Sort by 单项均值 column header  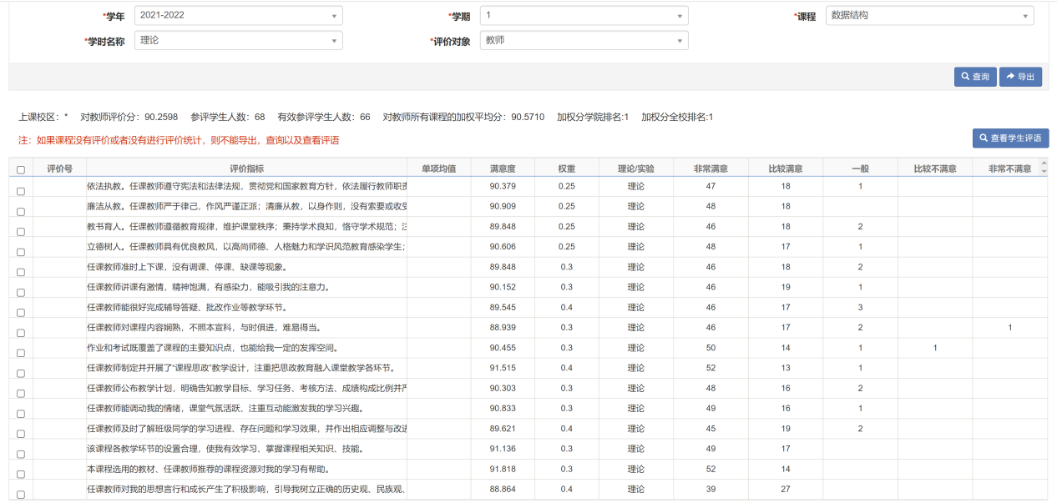438,169
